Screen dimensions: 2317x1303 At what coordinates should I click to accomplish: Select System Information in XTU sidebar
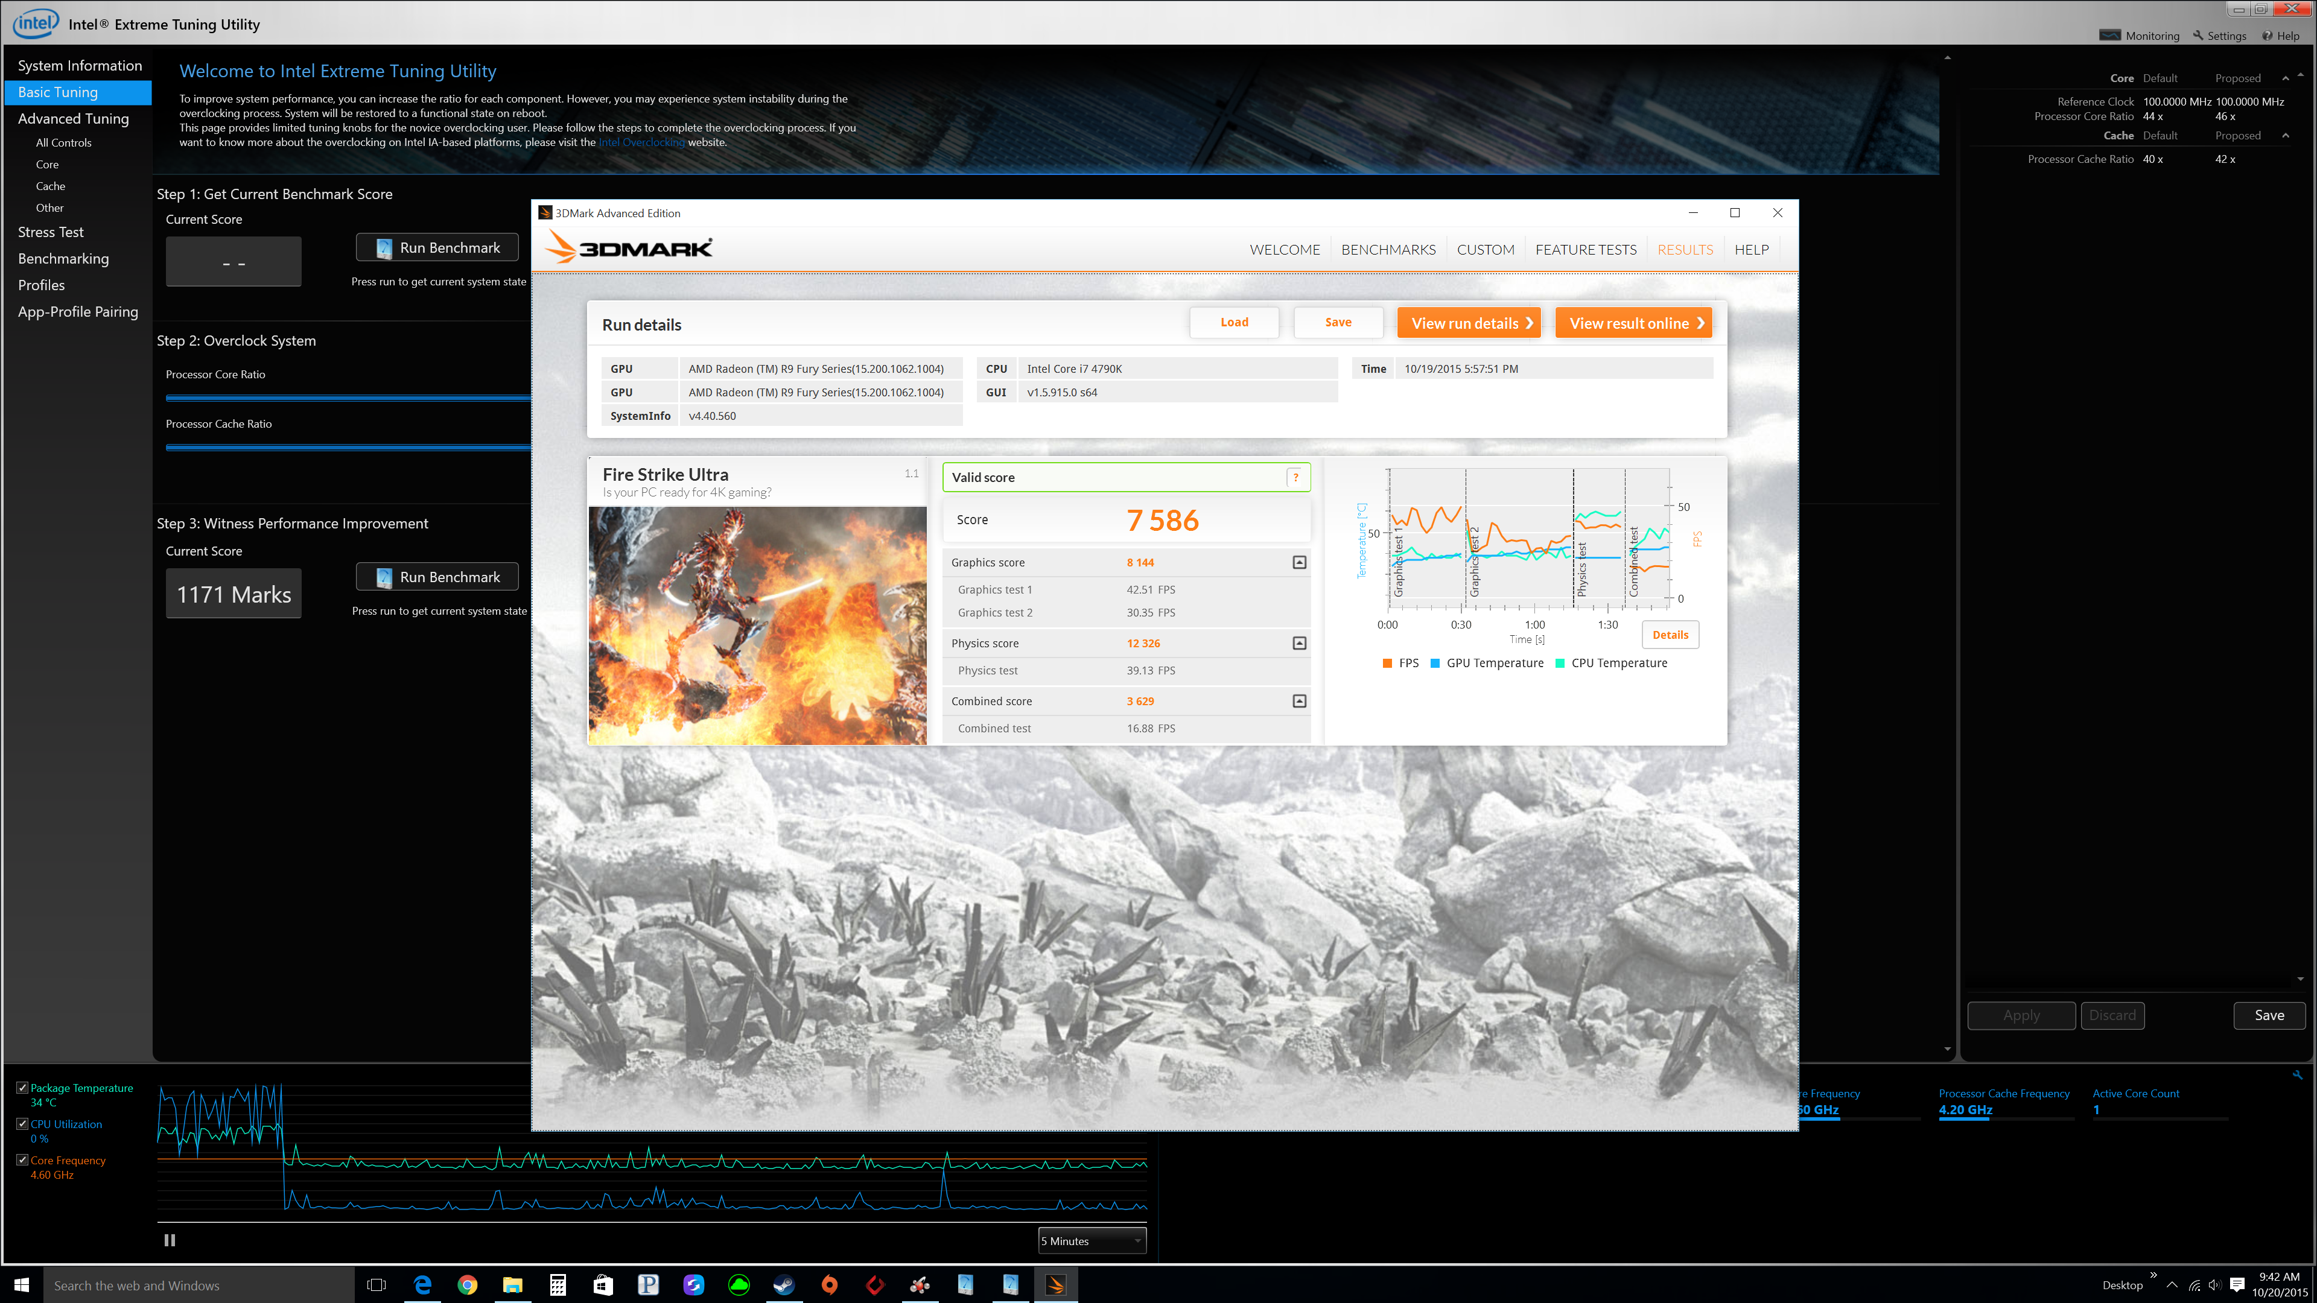pyautogui.click(x=79, y=66)
